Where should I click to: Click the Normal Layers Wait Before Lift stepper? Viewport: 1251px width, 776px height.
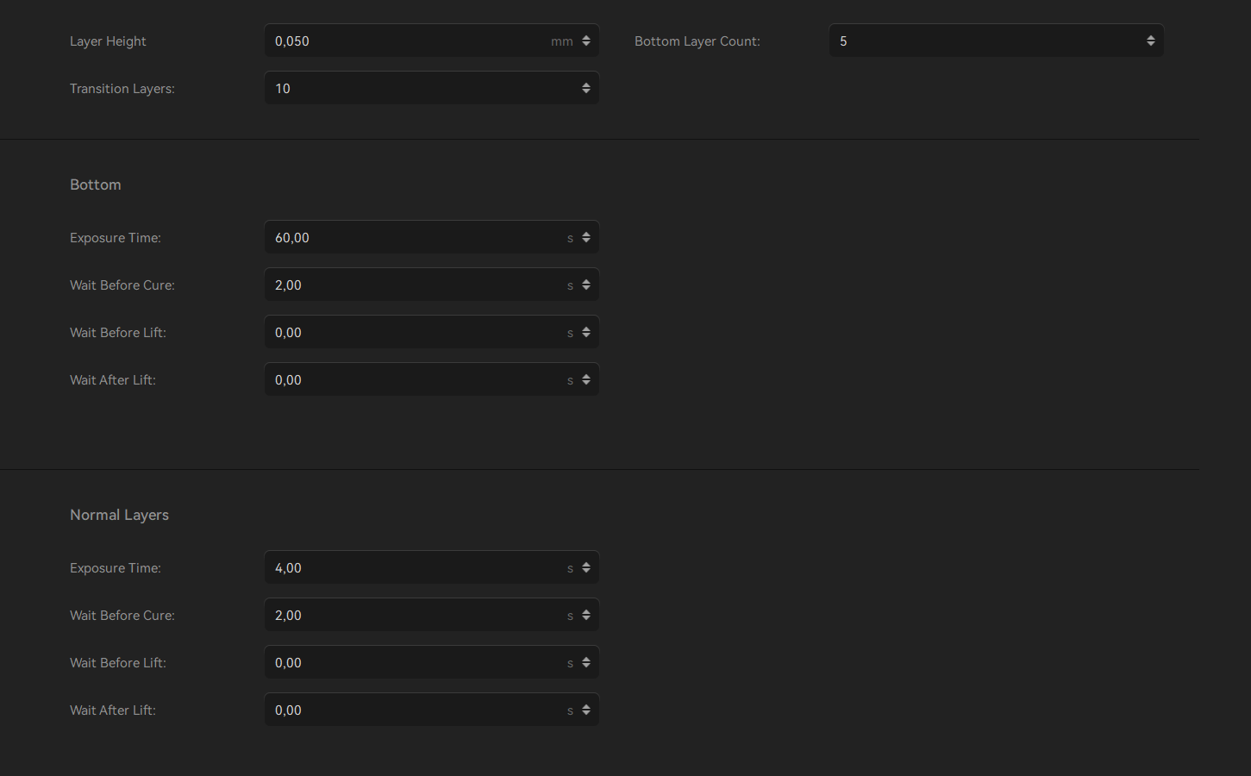586,662
